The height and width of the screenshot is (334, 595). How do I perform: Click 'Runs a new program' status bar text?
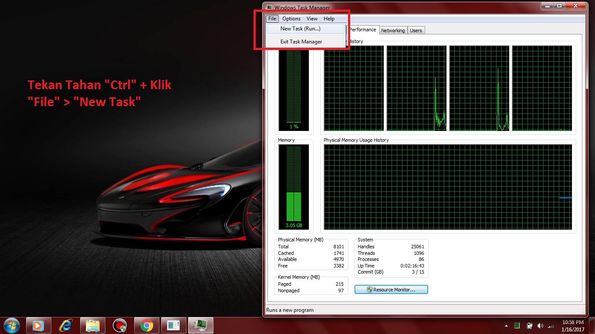(x=290, y=310)
